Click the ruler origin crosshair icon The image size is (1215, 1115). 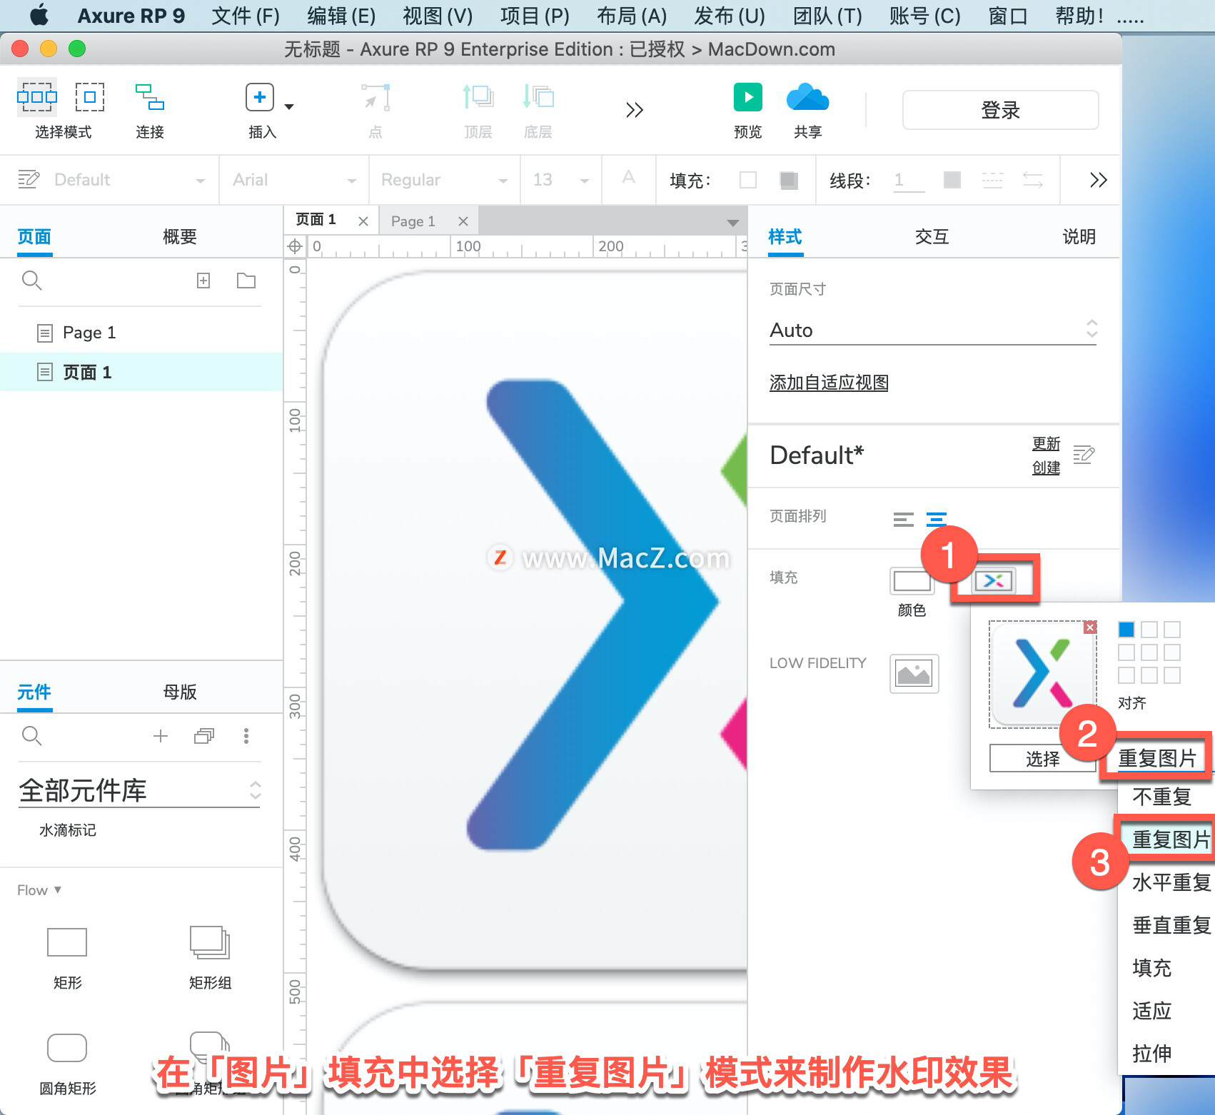tap(295, 247)
